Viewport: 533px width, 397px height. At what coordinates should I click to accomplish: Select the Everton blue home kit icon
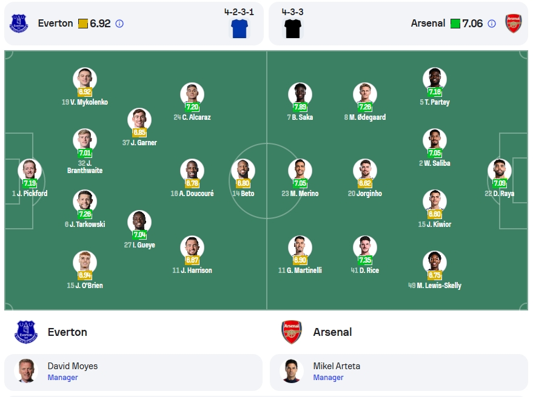click(x=240, y=28)
